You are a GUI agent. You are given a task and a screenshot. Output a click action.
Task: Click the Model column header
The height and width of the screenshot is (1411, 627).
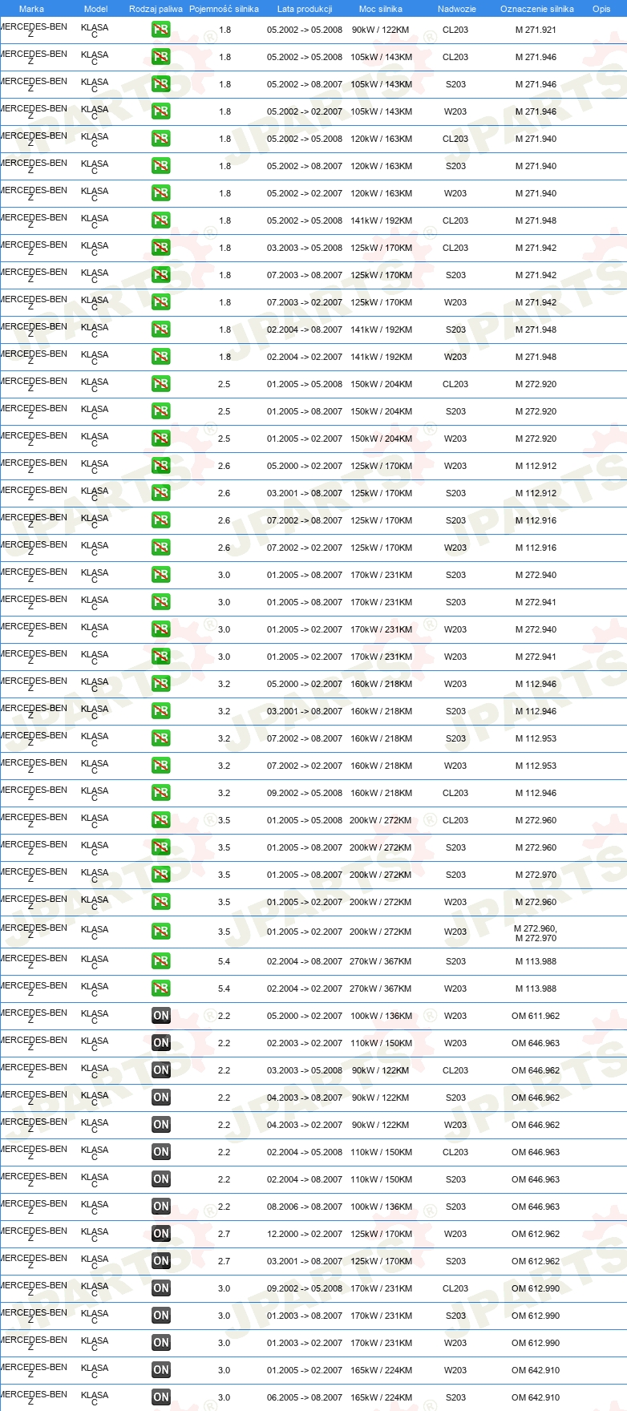tap(95, 9)
